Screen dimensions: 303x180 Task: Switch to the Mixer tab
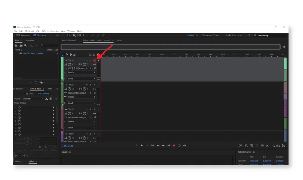(120, 41)
